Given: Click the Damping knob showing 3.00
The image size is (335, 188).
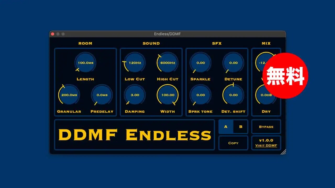Looking at the screenshot, I should pyautogui.click(x=135, y=95).
